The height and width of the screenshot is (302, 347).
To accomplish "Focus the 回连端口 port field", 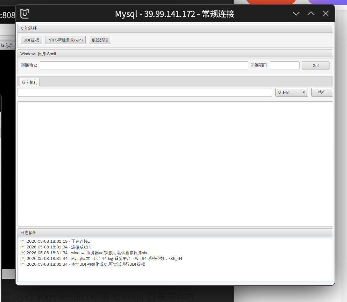I will pos(284,65).
